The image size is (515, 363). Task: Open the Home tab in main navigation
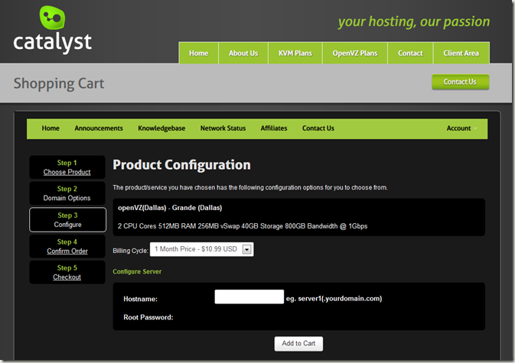(199, 53)
